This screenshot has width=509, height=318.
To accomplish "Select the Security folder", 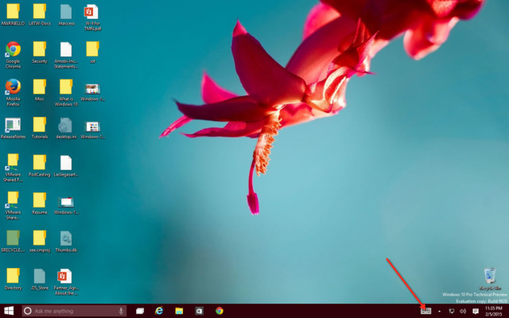I will pyautogui.click(x=40, y=52).
